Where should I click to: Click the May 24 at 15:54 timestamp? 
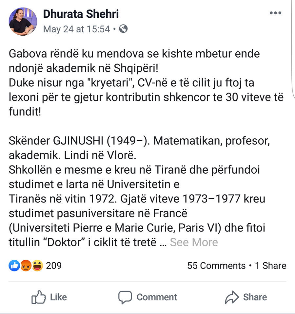[x=76, y=29]
